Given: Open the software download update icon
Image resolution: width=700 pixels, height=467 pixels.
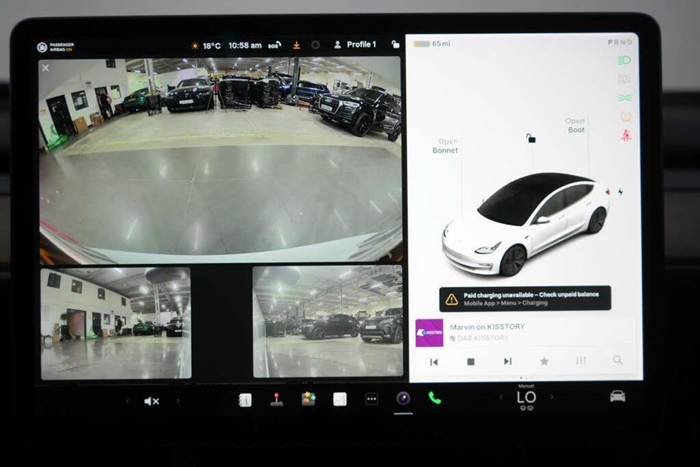Looking at the screenshot, I should coord(297,45).
